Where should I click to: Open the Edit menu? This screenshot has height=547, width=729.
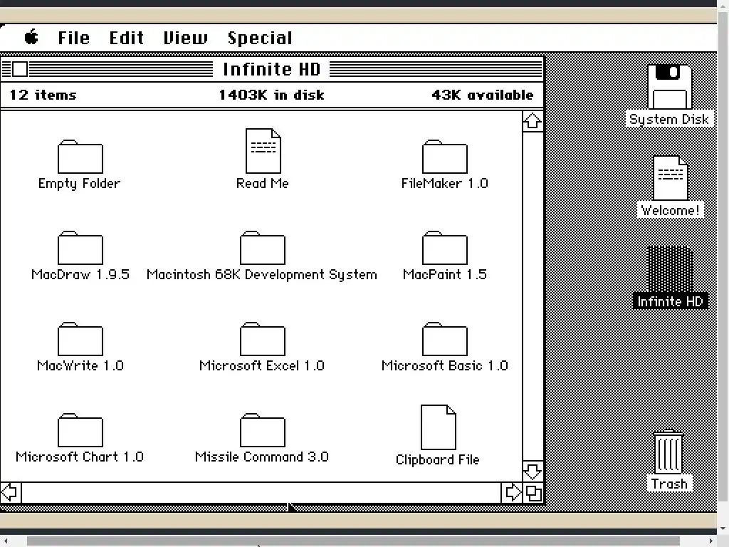point(127,38)
